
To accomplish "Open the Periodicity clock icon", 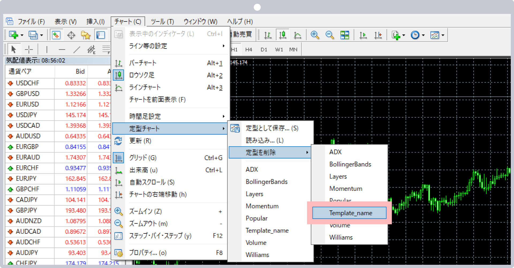I will (x=415, y=35).
